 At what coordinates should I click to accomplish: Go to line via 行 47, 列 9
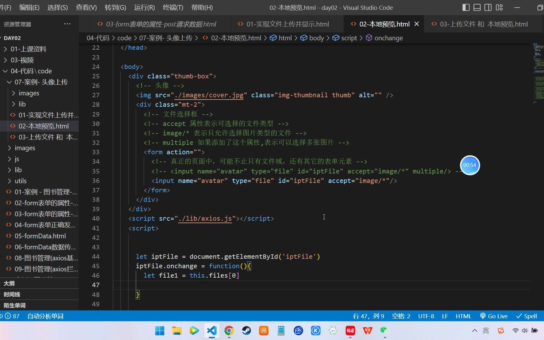[x=368, y=316]
